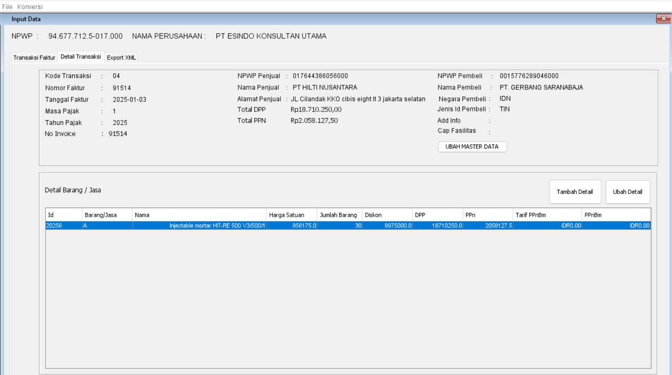The height and width of the screenshot is (375, 672).
Task: Switch to the Transaksi Faktur tab
Action: coord(34,58)
